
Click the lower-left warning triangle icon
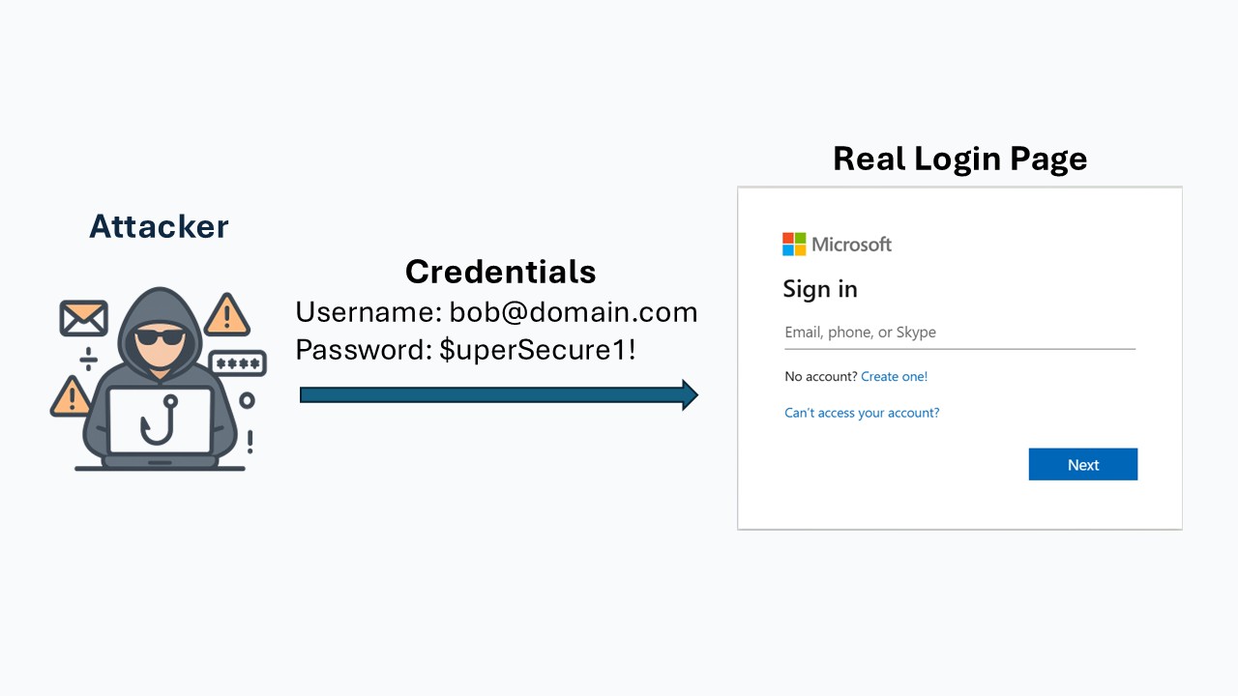click(71, 395)
